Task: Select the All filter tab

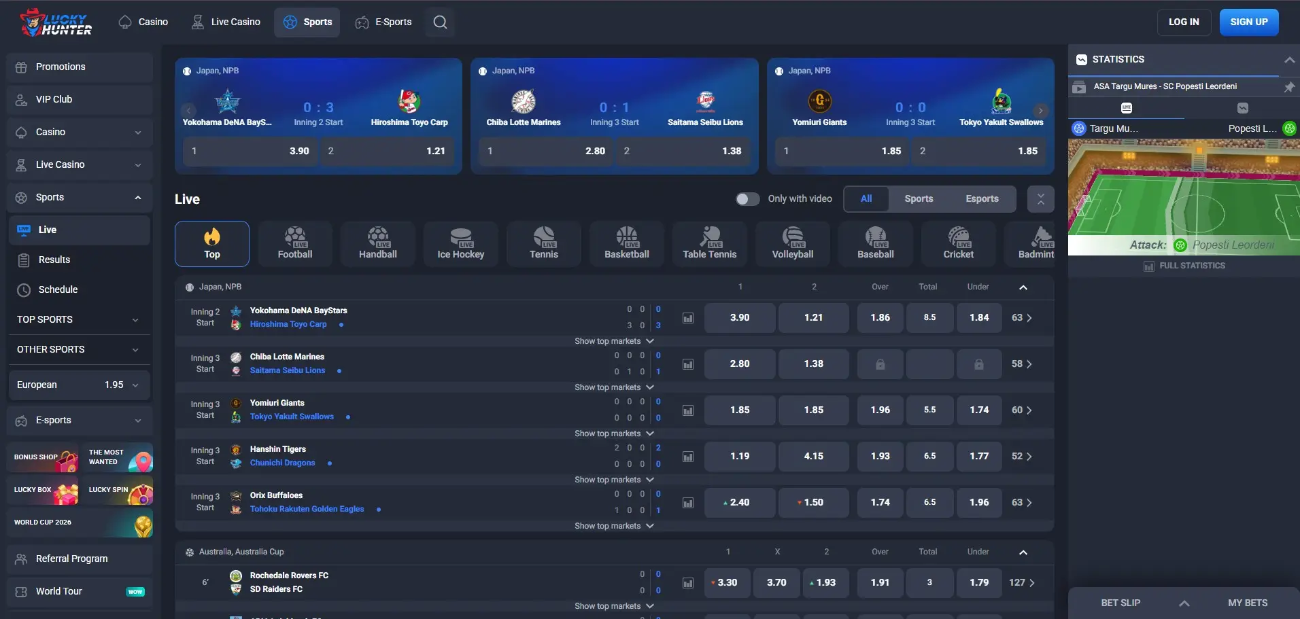Action: point(866,199)
